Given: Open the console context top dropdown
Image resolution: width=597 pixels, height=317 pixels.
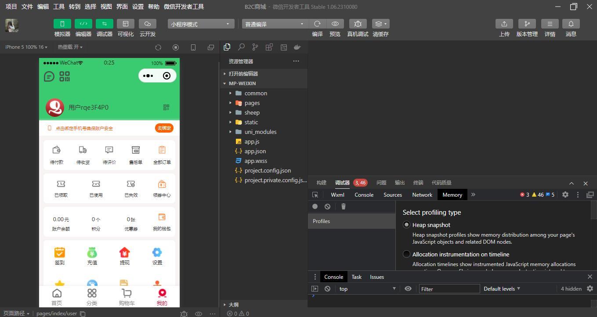Looking at the screenshot, I should coord(368,288).
